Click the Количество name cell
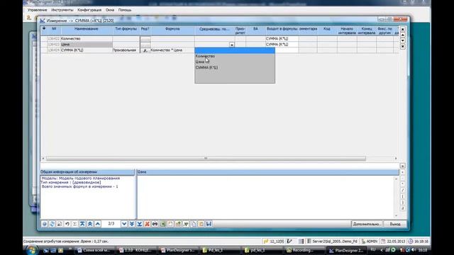This screenshot has width=454, height=255. point(87,39)
